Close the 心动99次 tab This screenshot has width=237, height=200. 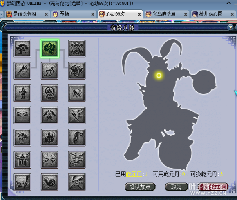coord(139,14)
